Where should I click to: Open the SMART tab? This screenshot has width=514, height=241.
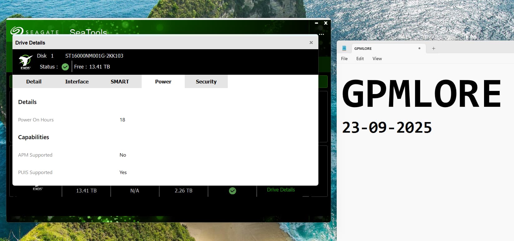120,82
